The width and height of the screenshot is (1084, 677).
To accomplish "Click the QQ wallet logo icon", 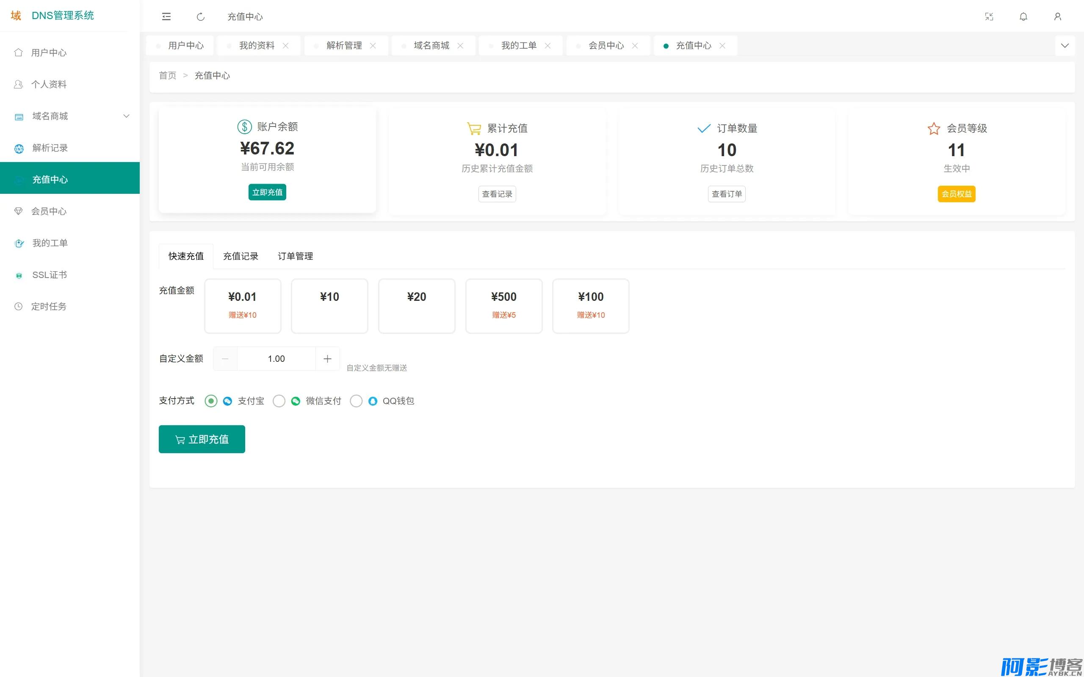I will 373,401.
